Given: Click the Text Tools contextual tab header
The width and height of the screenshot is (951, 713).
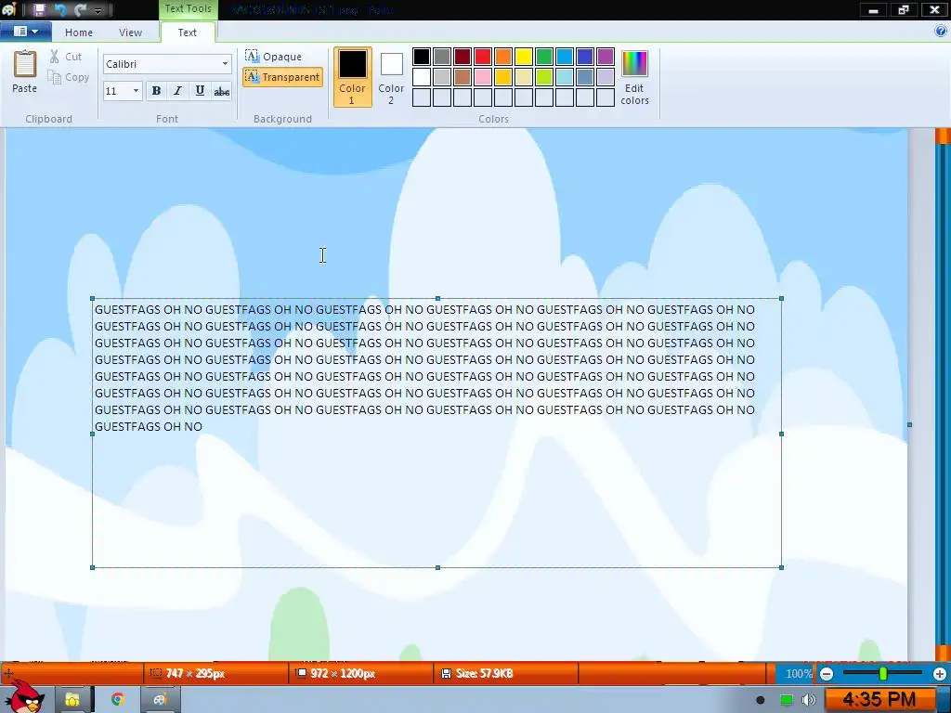Looking at the screenshot, I should coord(188,9).
